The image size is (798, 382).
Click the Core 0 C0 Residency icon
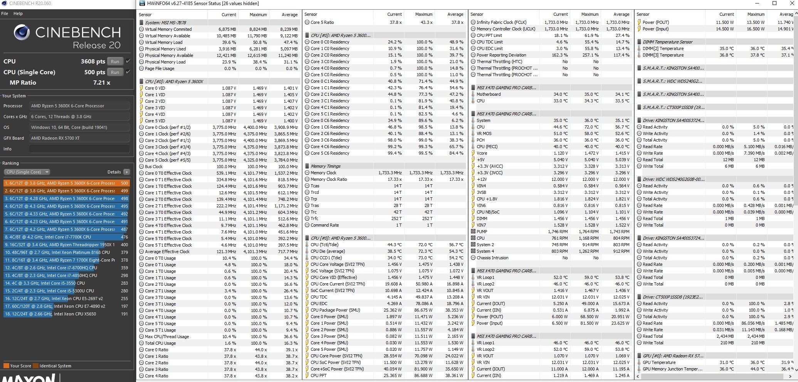pyautogui.click(x=307, y=42)
